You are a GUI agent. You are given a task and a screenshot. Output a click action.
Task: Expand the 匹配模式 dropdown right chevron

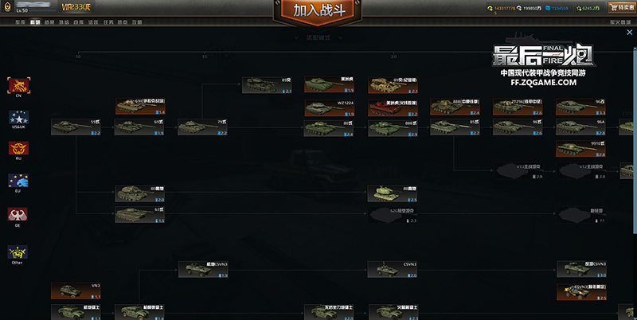(x=341, y=37)
